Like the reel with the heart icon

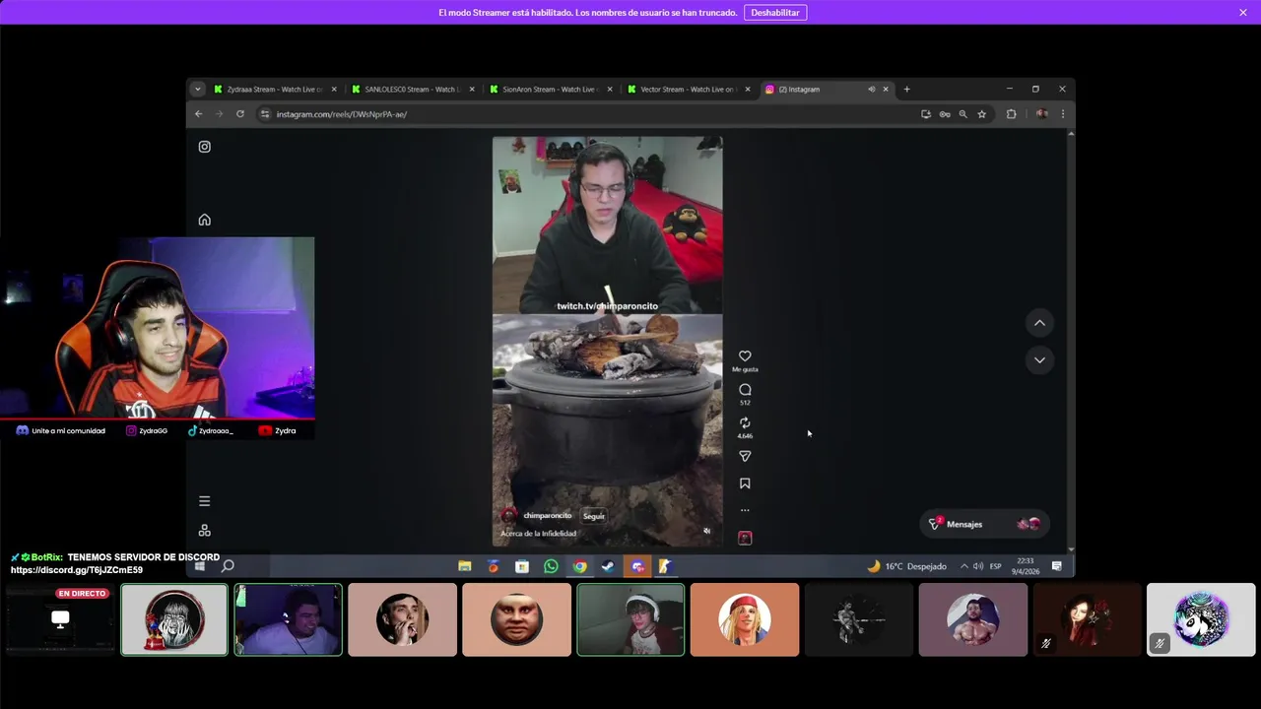point(745,356)
